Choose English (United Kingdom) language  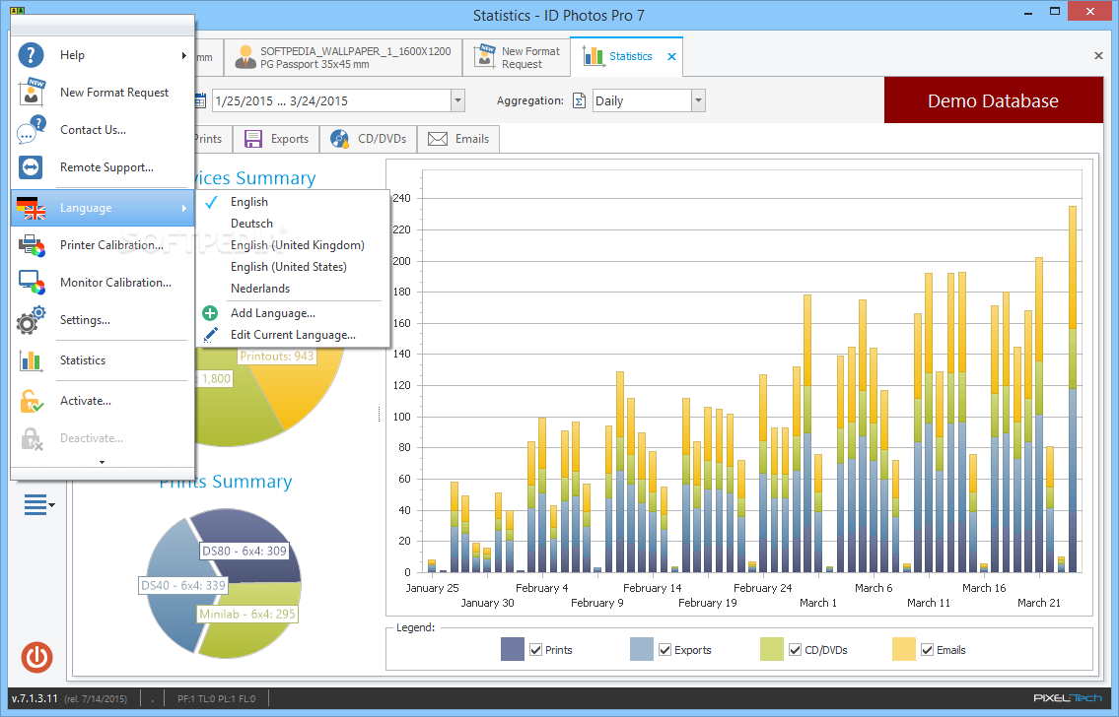293,245
